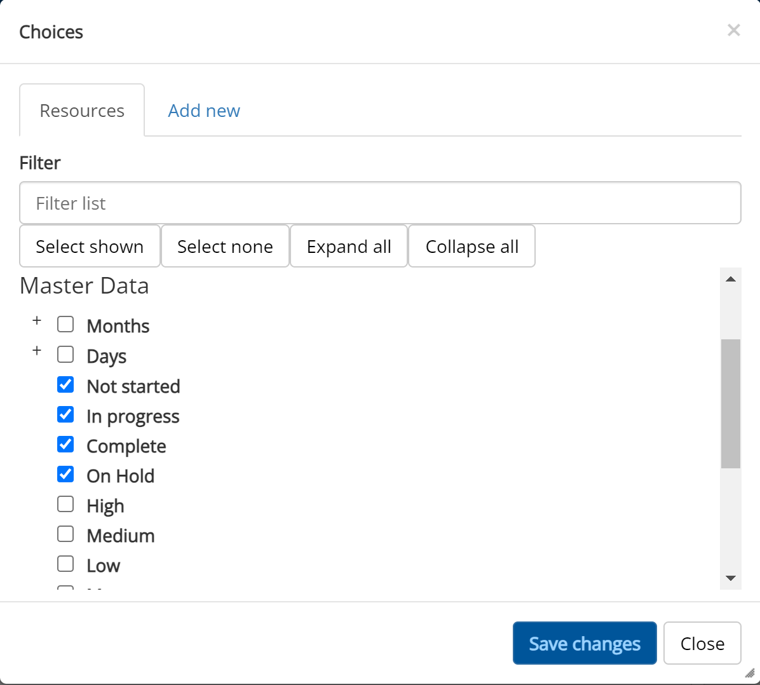Check the Months checkbox

pyautogui.click(x=65, y=325)
